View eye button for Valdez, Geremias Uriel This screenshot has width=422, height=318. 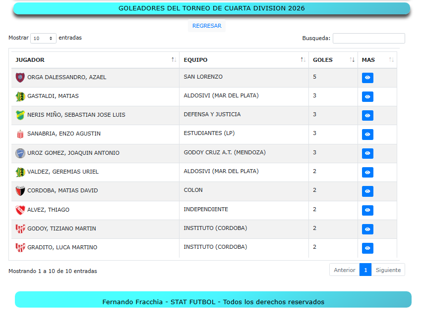[367, 172]
